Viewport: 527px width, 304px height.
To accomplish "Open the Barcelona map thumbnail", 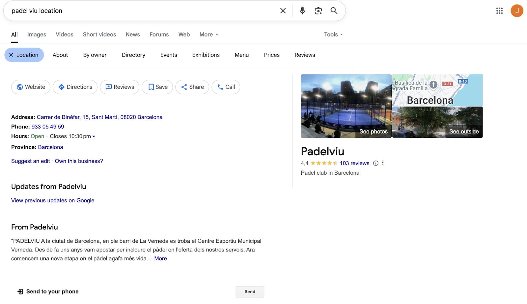I will (x=437, y=90).
